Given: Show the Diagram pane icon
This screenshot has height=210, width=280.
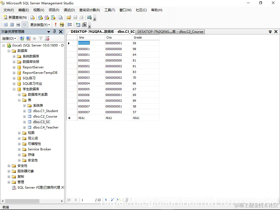Looking at the screenshot, I should coord(6,25).
